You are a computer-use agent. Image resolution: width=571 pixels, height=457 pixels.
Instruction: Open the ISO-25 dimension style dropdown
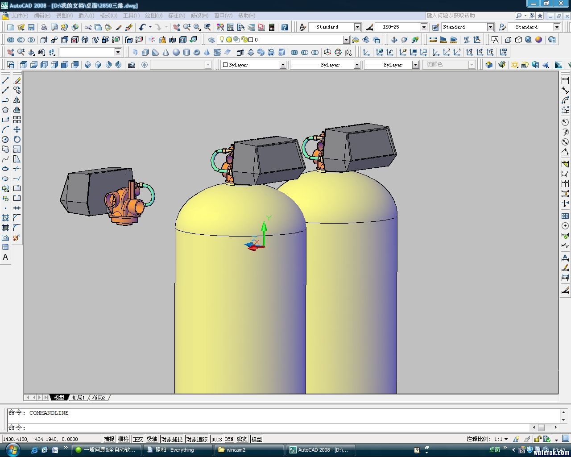click(x=424, y=27)
